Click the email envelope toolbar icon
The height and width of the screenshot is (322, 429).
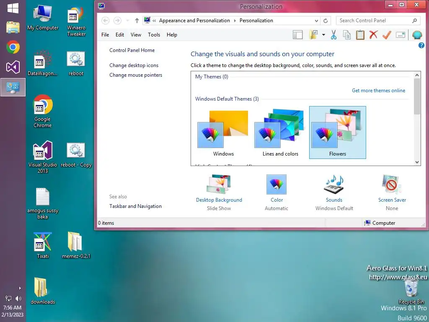point(400,35)
